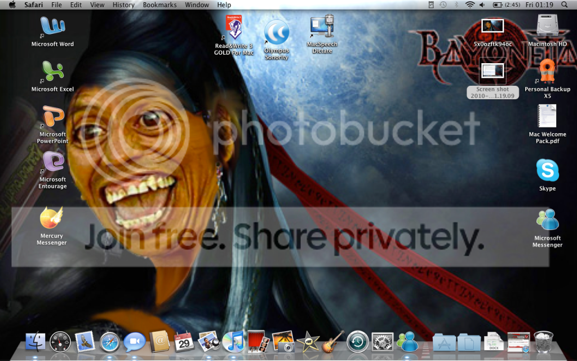
Task: Open Time Machine from the Dock
Action: point(357,342)
